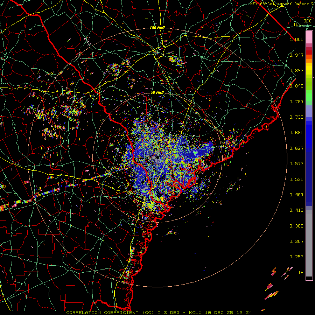
Task: Select the bright green color bar segment
Action: 309,96
